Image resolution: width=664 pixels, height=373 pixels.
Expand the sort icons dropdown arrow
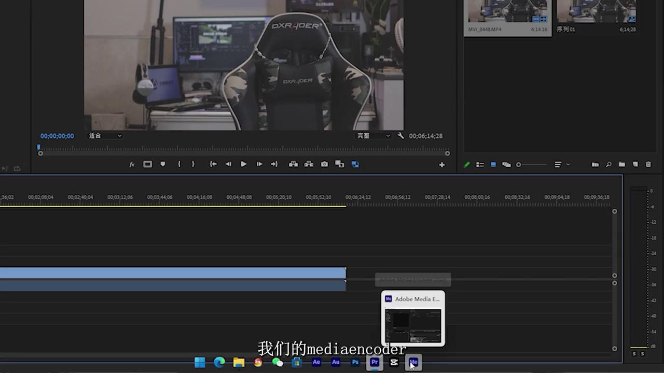coord(568,165)
